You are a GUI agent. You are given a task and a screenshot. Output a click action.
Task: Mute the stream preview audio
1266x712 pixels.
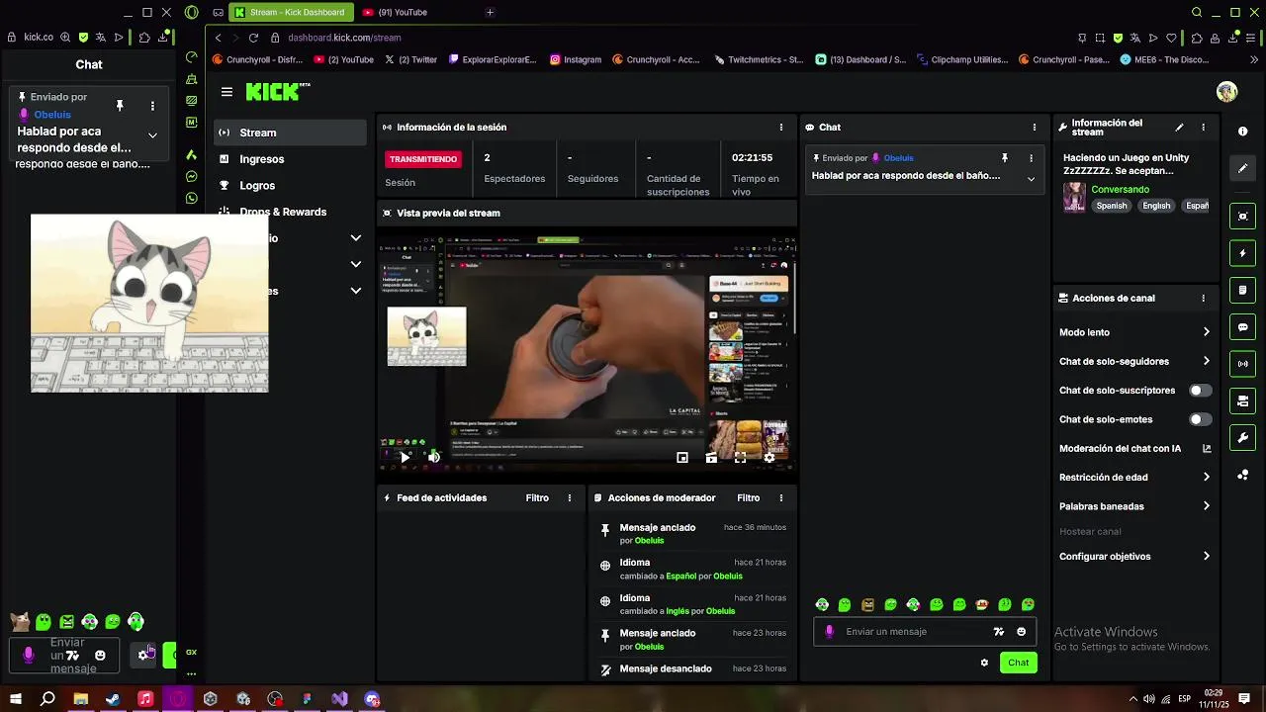[433, 457]
